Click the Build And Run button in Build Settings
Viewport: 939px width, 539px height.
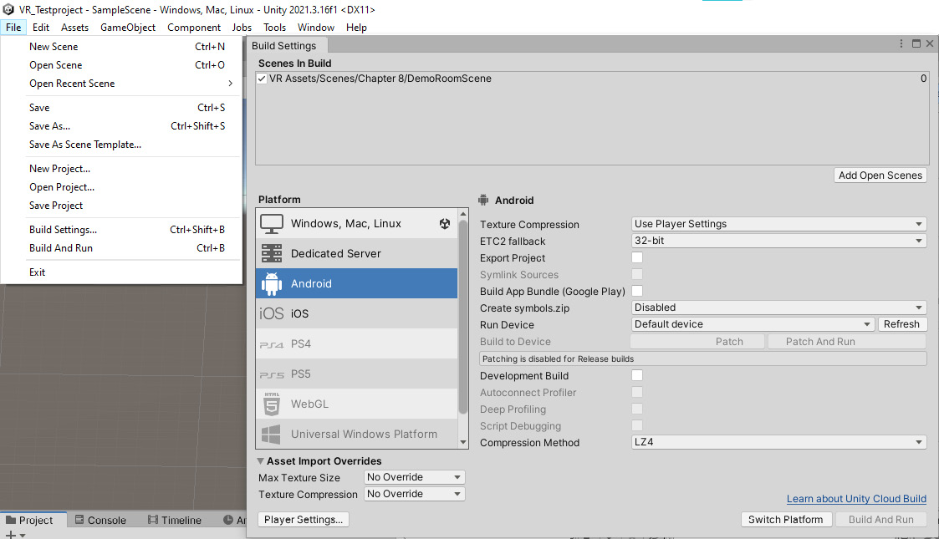[x=881, y=519]
